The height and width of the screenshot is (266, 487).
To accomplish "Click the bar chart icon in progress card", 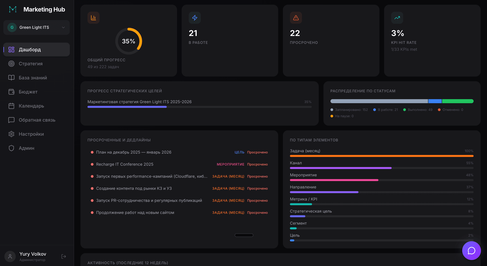I will (x=93, y=18).
